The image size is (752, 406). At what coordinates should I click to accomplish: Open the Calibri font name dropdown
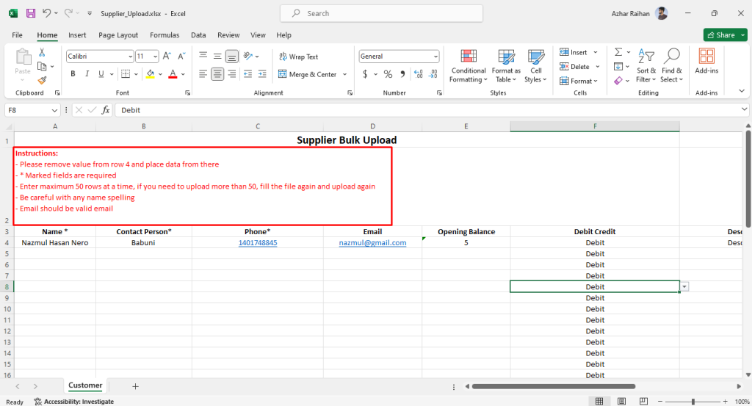pyautogui.click(x=130, y=57)
